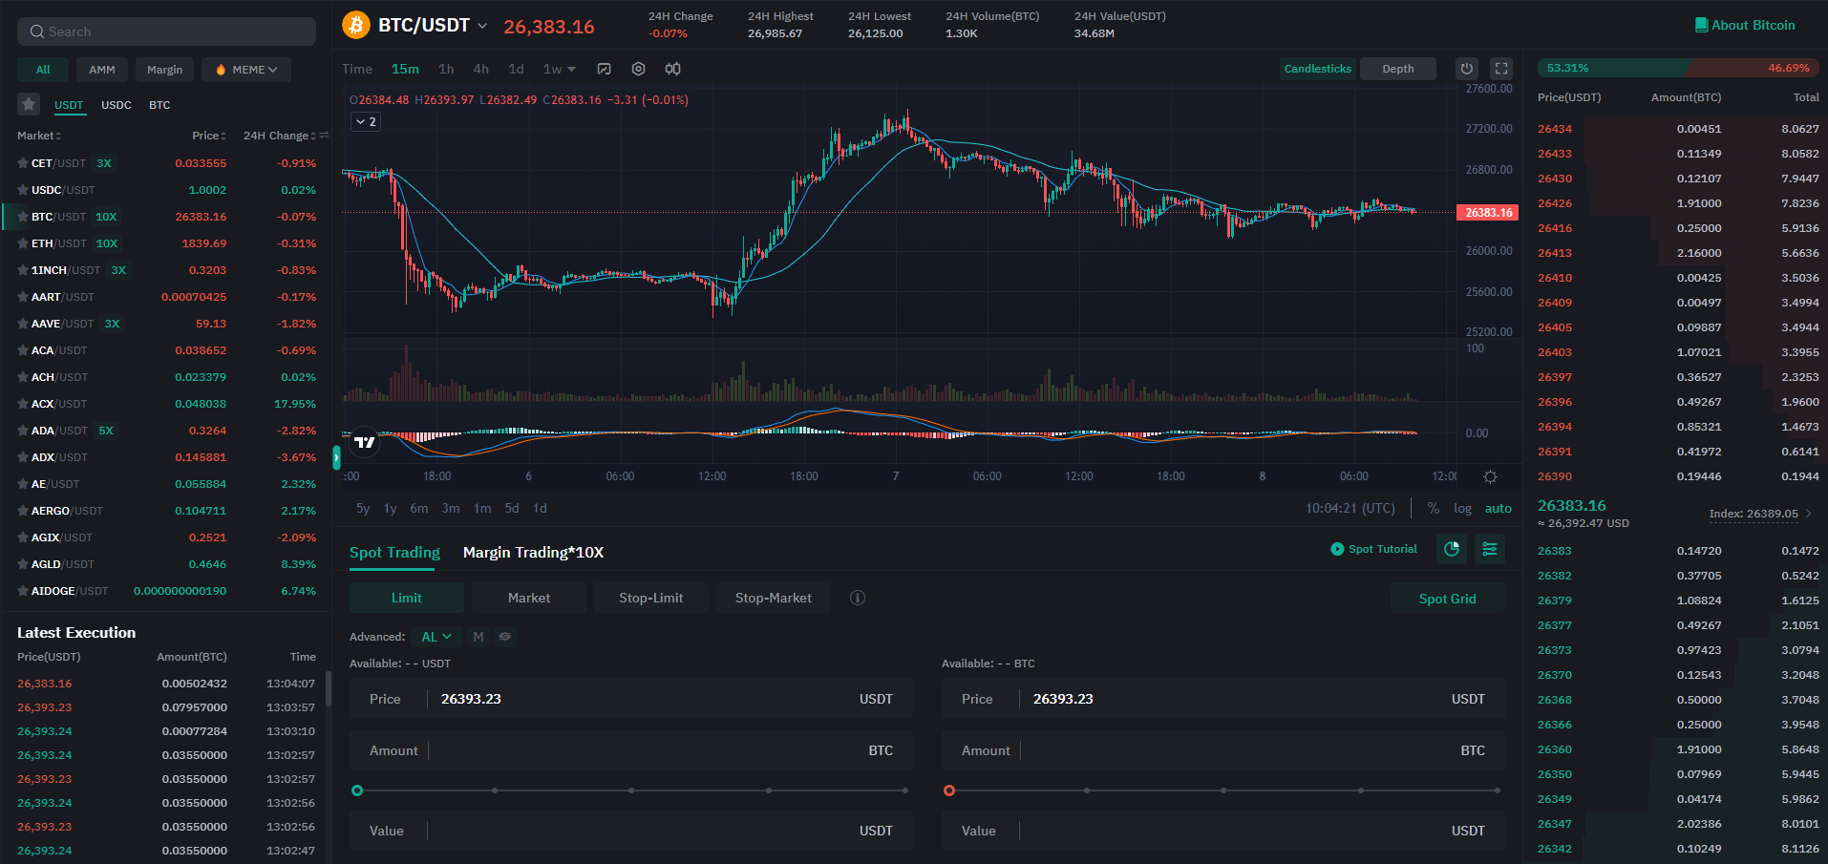Switch to Candlesticks chart view

coord(1318,69)
